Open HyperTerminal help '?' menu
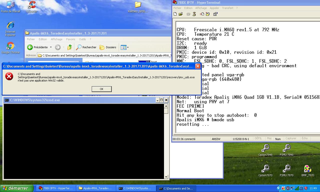Viewport: 320px width, 192px height. coord(237,8)
